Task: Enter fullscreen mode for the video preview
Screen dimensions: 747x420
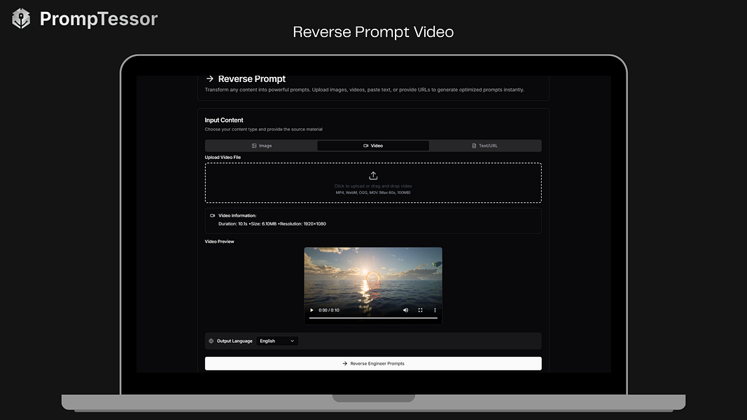Action: (x=420, y=310)
